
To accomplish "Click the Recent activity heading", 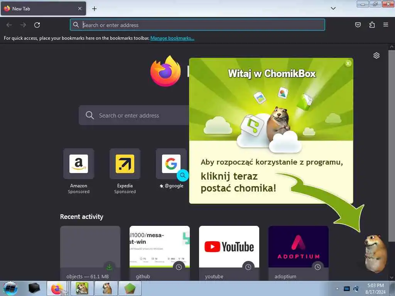I will [82, 217].
